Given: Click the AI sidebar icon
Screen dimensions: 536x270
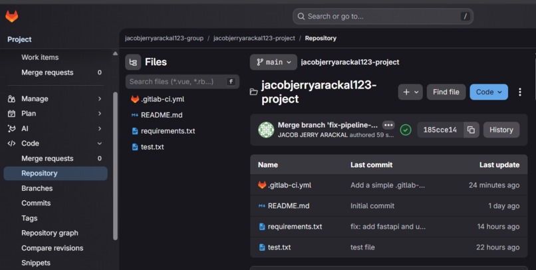Looking at the screenshot, I should tap(11, 128).
